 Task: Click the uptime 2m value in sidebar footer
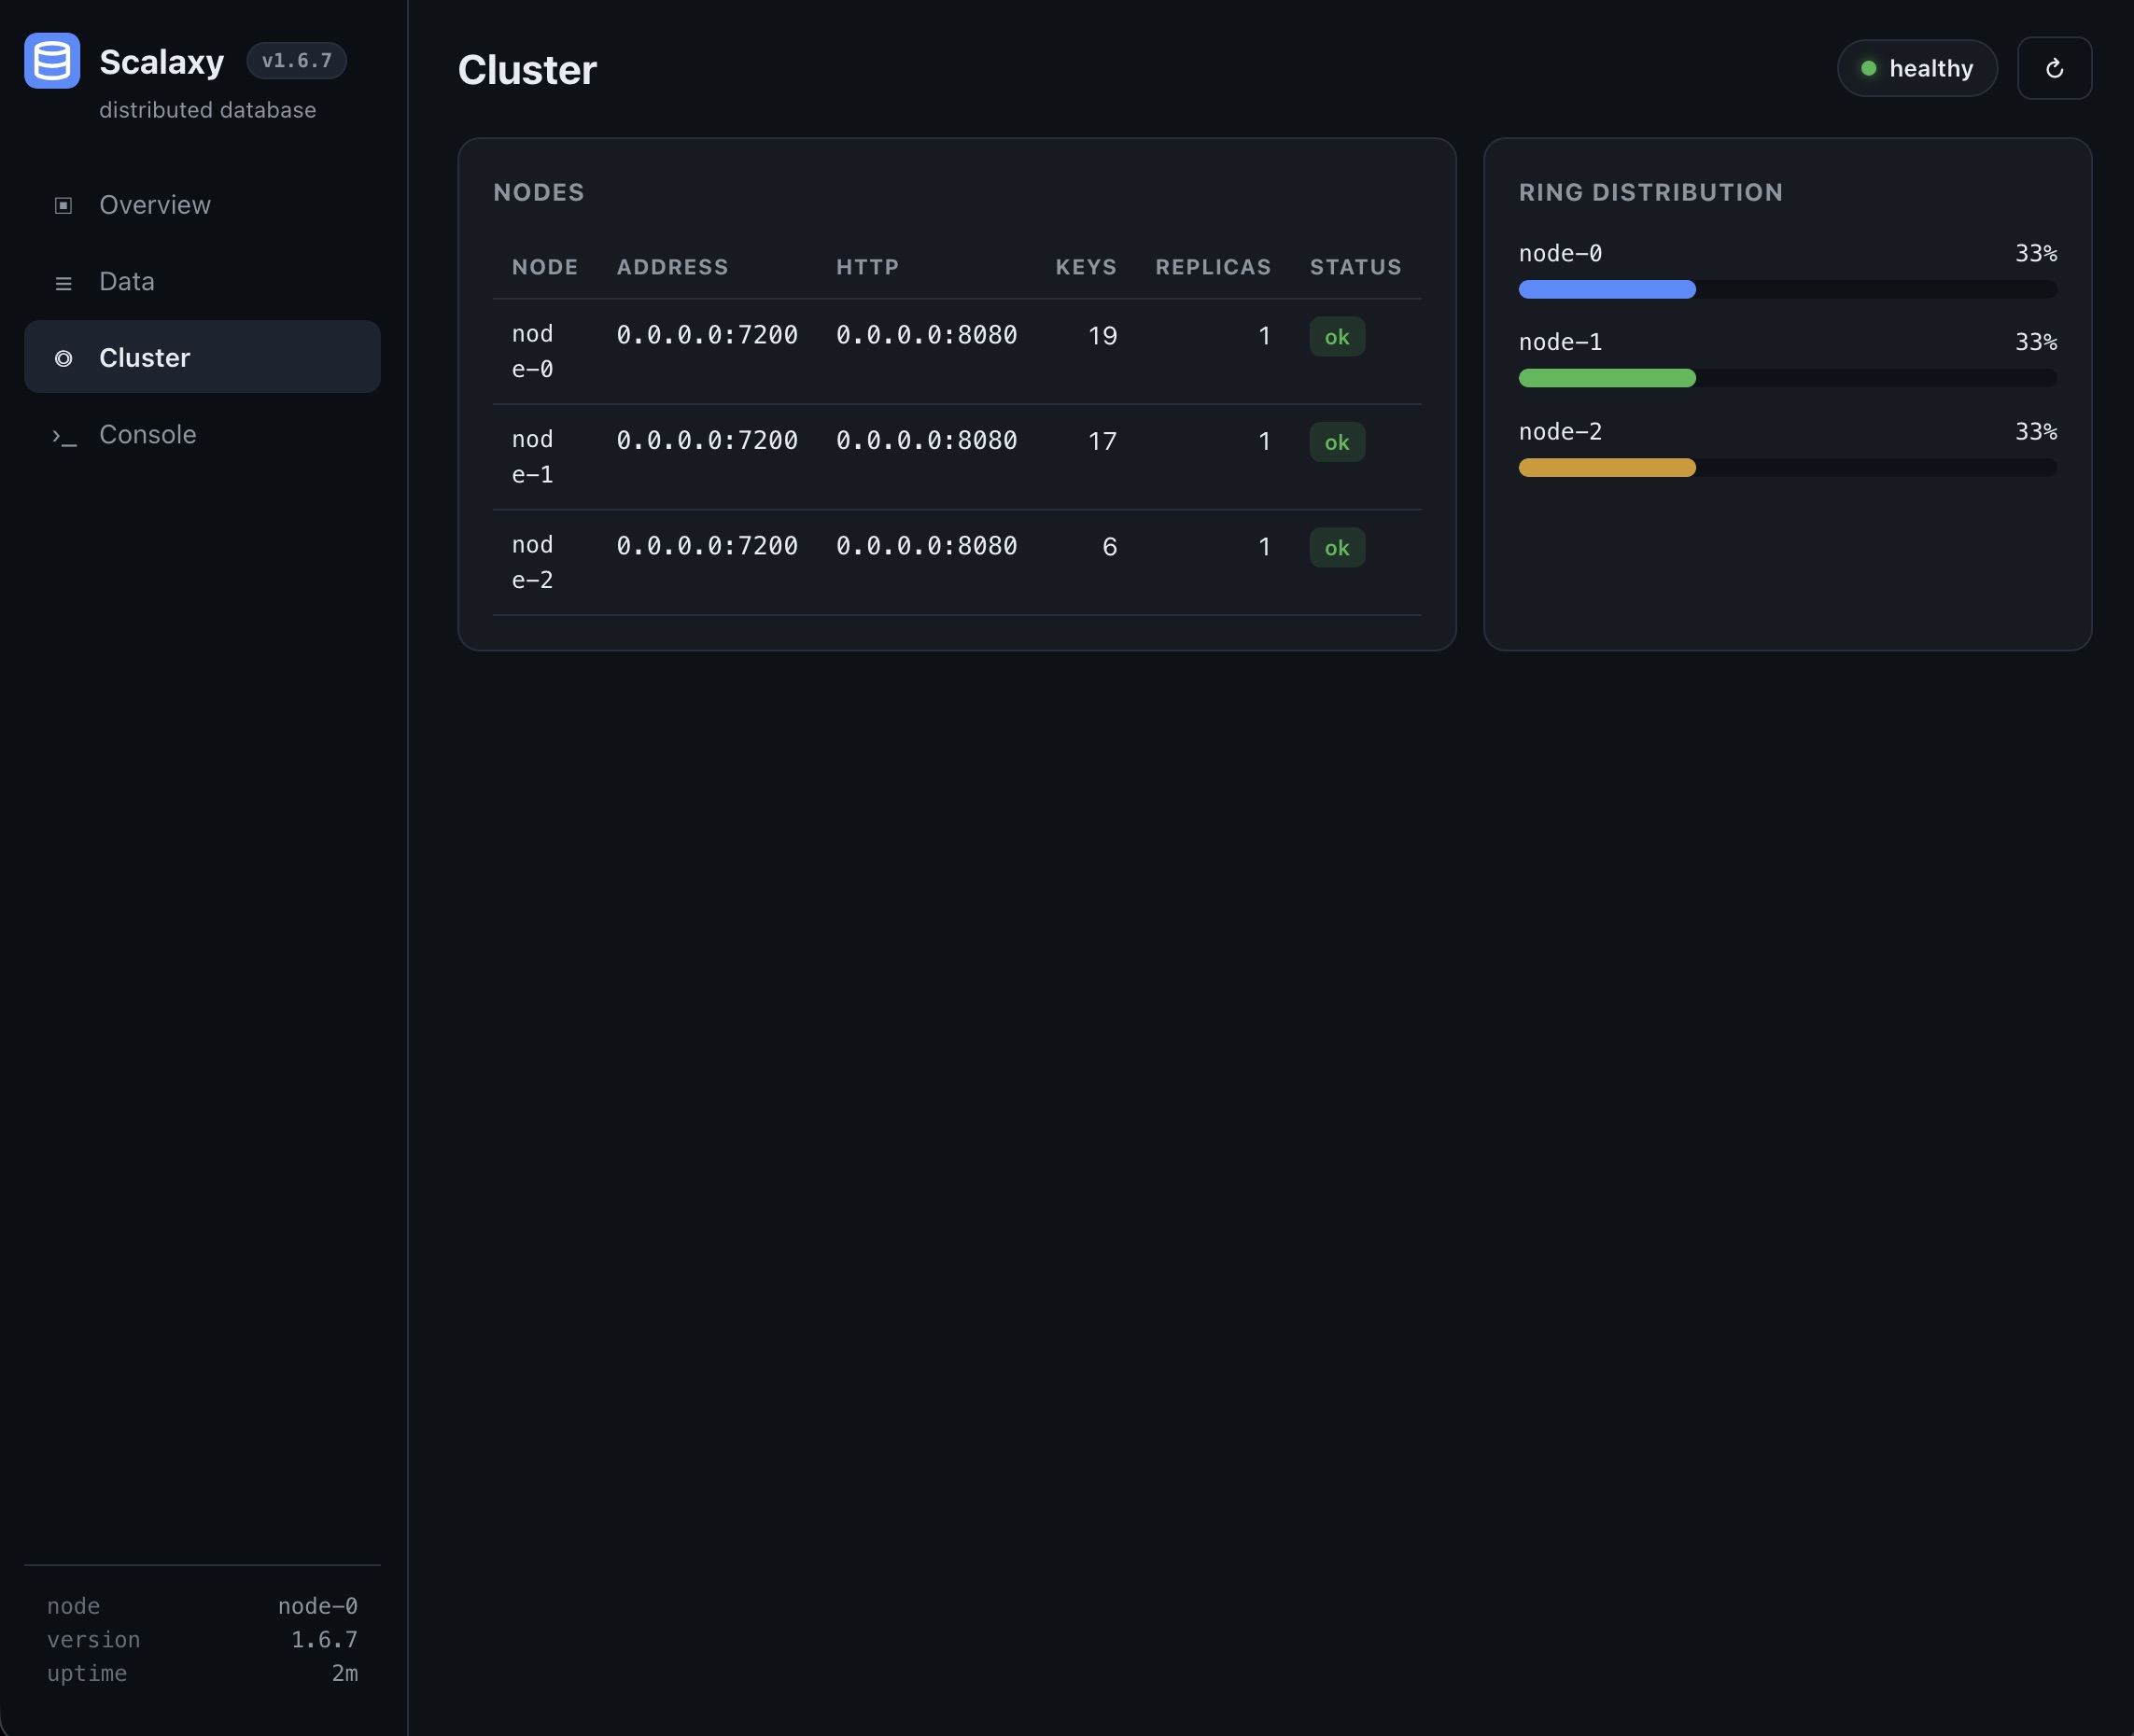coord(345,1673)
